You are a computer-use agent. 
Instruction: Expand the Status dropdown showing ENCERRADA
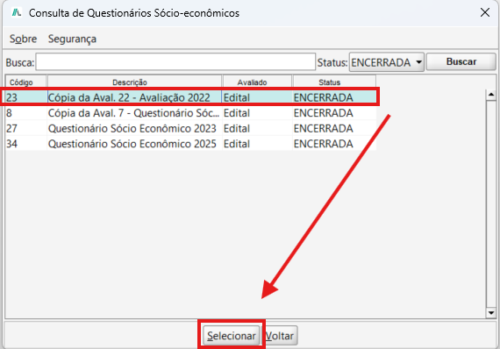click(387, 62)
